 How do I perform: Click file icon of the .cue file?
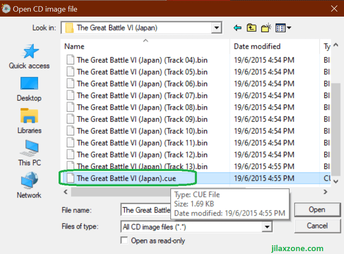(70, 178)
